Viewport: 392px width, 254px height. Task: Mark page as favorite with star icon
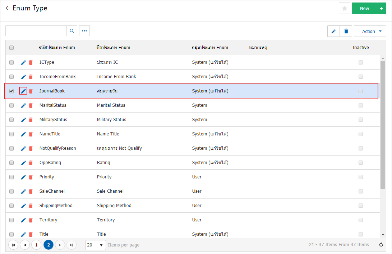[x=344, y=9]
